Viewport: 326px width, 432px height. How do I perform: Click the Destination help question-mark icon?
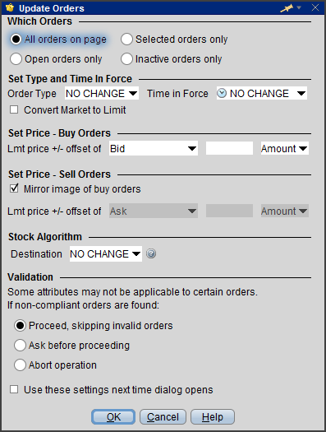click(151, 253)
